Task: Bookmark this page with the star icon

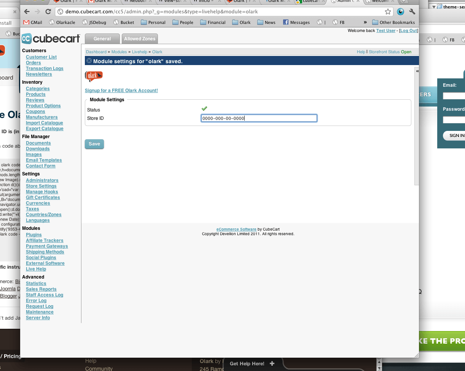Action: (388, 12)
